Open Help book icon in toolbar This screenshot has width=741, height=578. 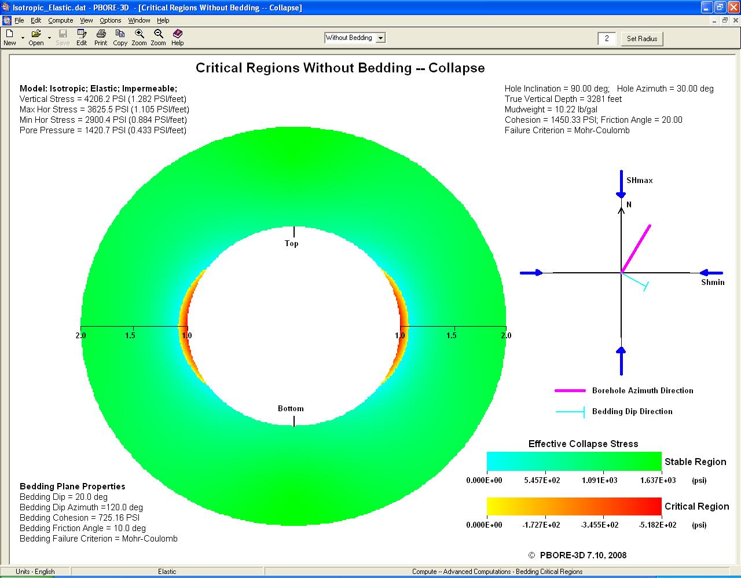click(178, 38)
